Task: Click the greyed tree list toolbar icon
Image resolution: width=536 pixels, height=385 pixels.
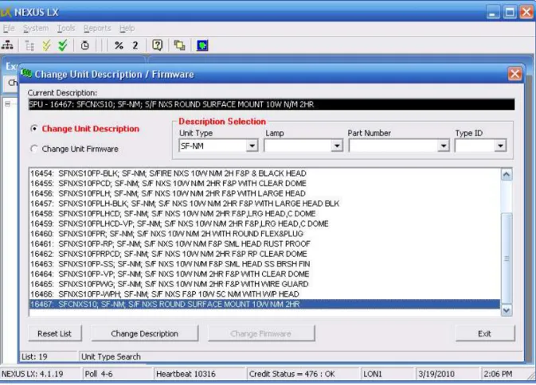Action: [x=29, y=45]
